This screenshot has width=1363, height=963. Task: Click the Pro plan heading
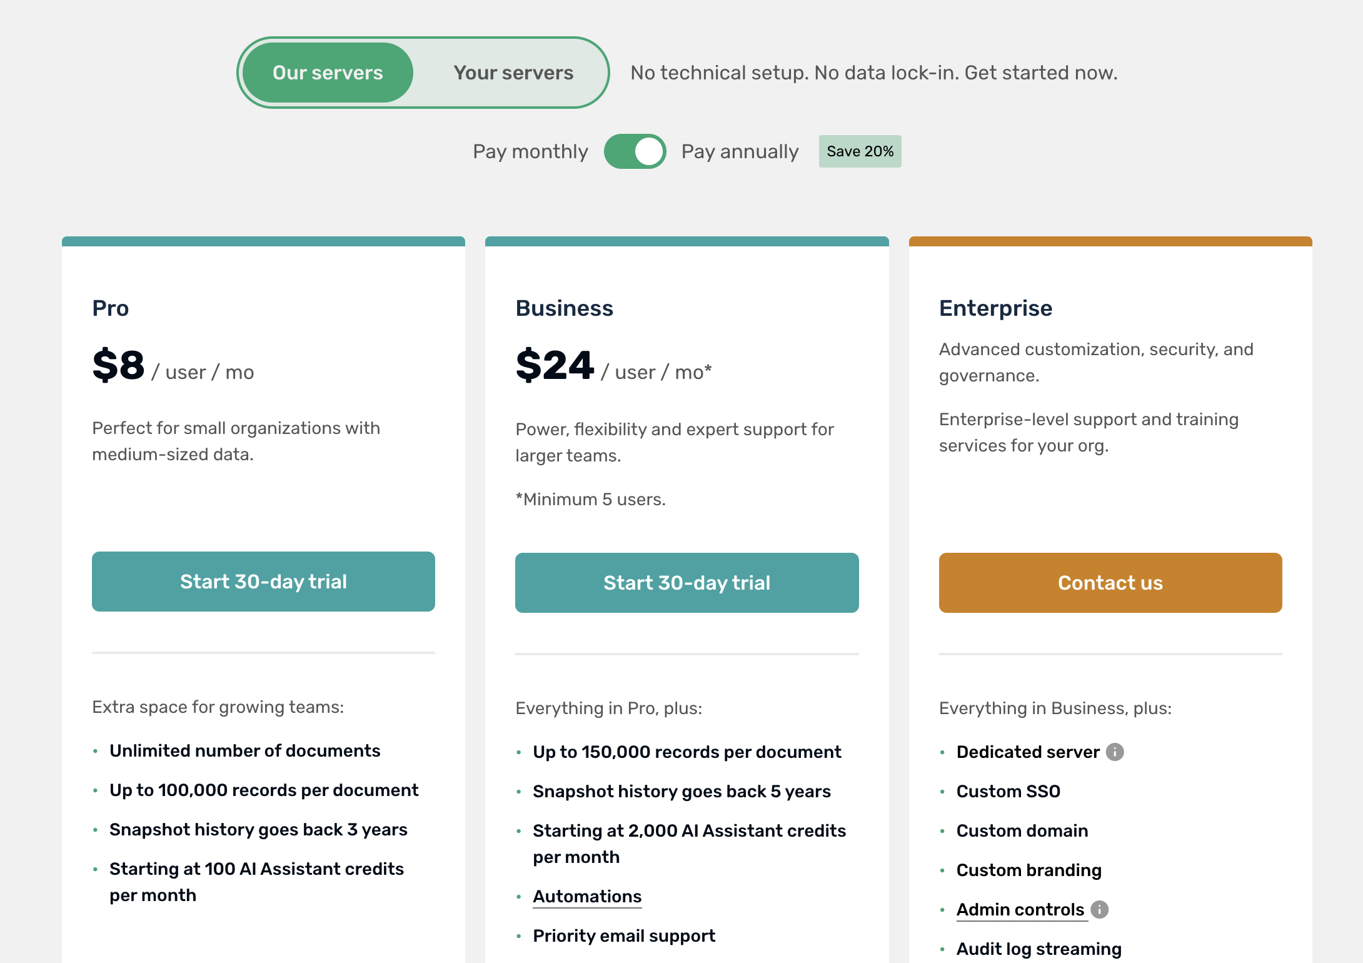pyautogui.click(x=111, y=308)
